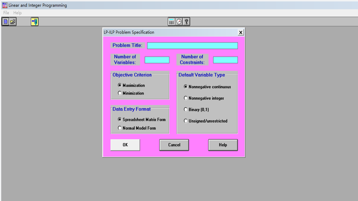Open the Help menu in menu bar
This screenshot has width=358, height=201.
click(x=17, y=13)
